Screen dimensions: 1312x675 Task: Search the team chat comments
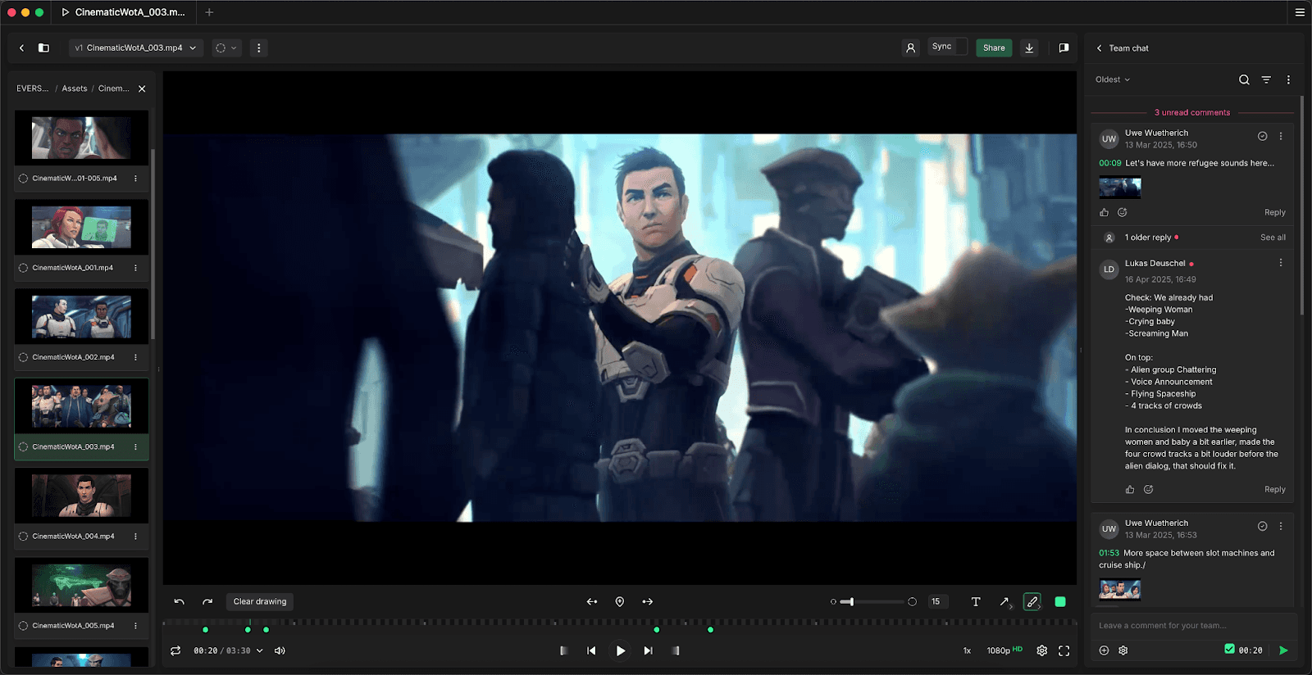click(1244, 79)
